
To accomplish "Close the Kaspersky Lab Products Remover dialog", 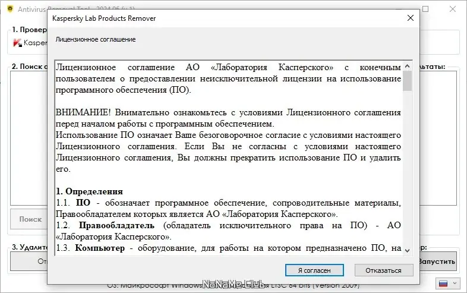I will tap(411, 18).
